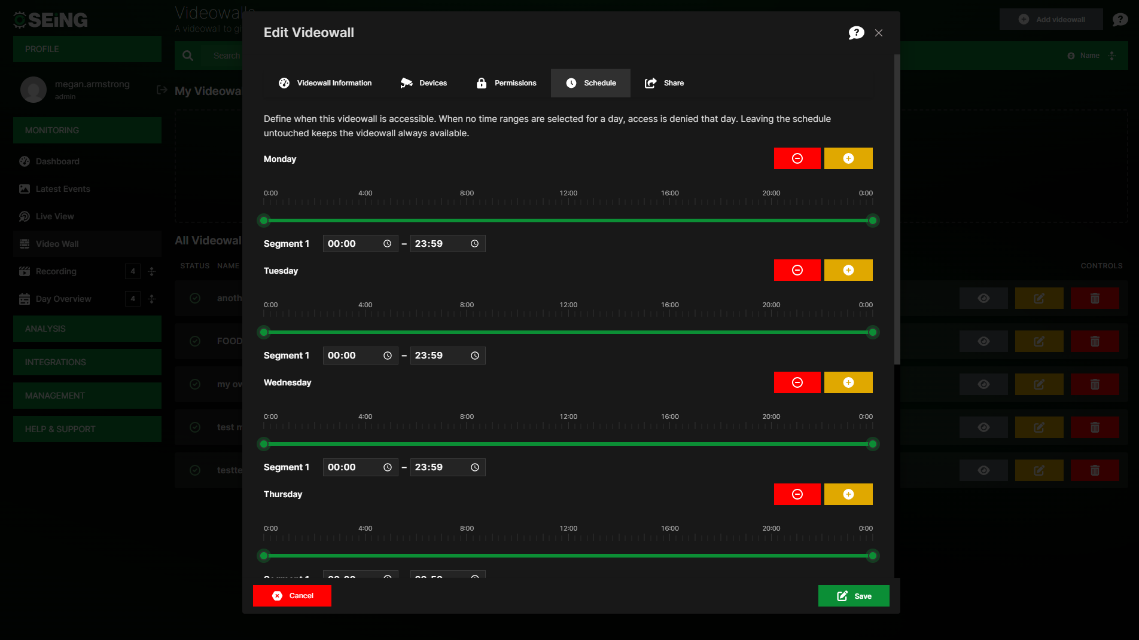The image size is (1139, 640).
Task: Click Tuesday end time slider handle
Action: coord(873,332)
